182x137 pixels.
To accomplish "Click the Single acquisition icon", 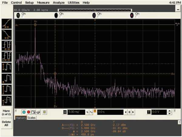I will (33, 112).
